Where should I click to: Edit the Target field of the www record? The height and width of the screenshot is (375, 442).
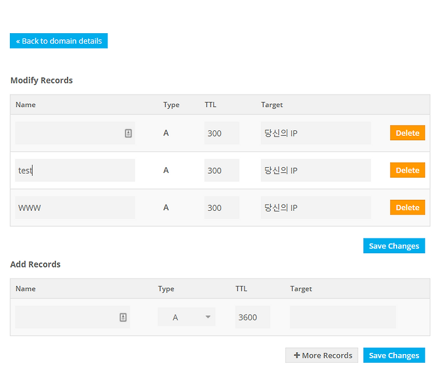316,208
